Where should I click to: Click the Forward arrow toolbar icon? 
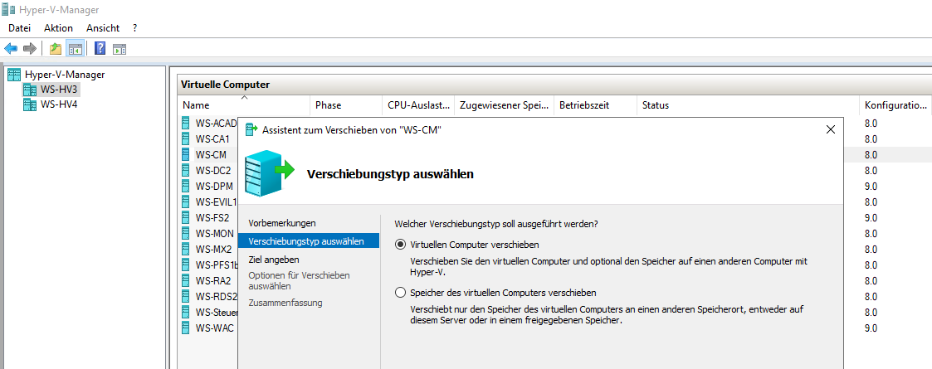pyautogui.click(x=30, y=48)
